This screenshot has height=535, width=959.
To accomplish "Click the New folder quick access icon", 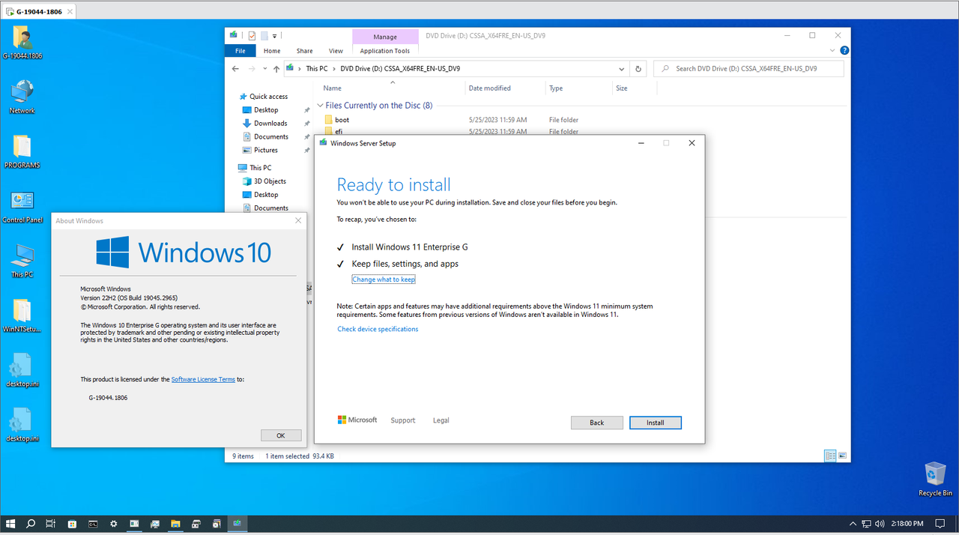I will (x=264, y=35).
